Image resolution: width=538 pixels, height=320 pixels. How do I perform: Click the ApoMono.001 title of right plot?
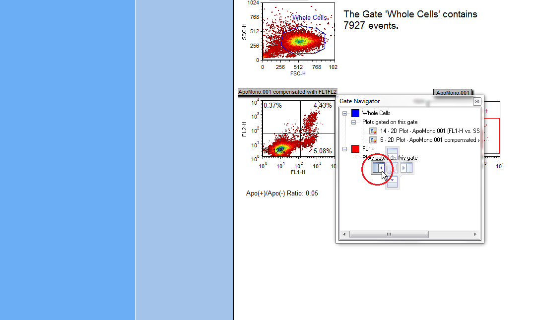[453, 93]
